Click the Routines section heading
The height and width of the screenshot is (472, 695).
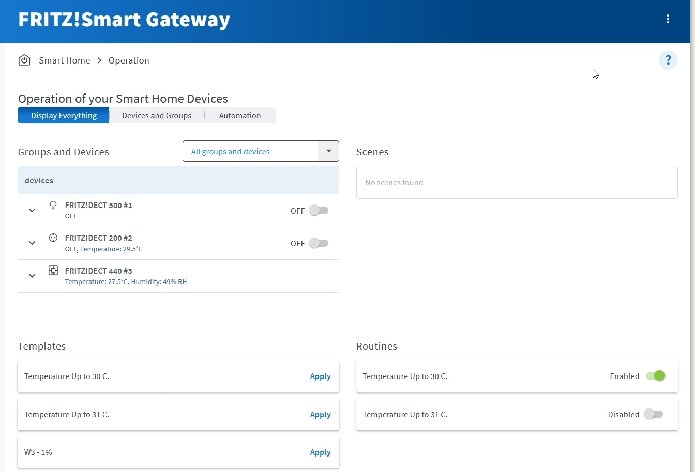tap(377, 346)
